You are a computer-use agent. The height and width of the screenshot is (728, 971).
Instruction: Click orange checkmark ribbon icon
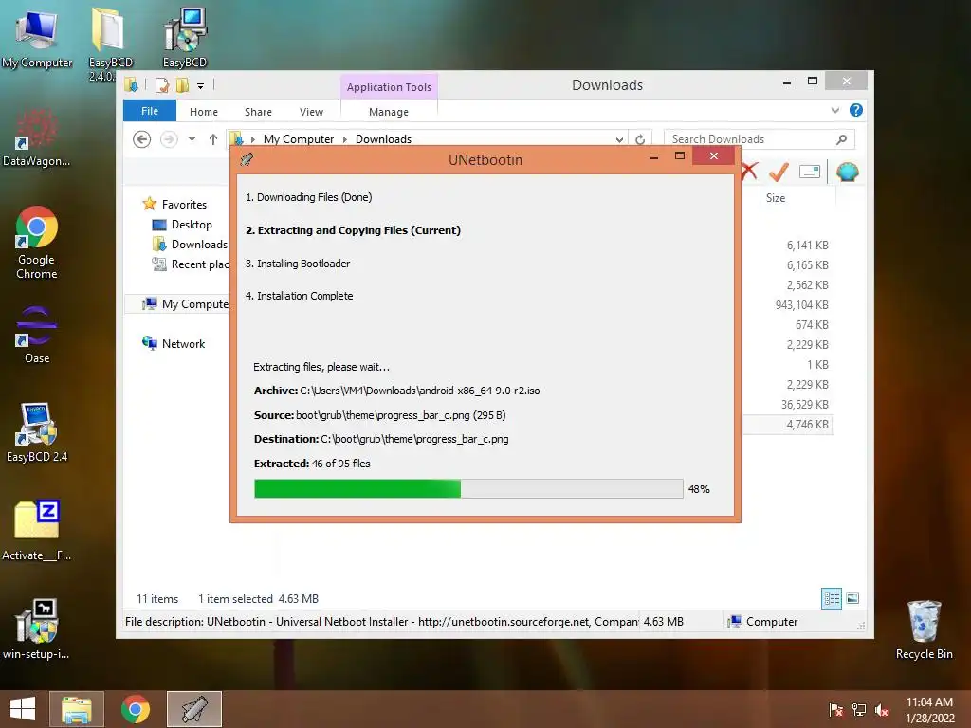point(779,172)
